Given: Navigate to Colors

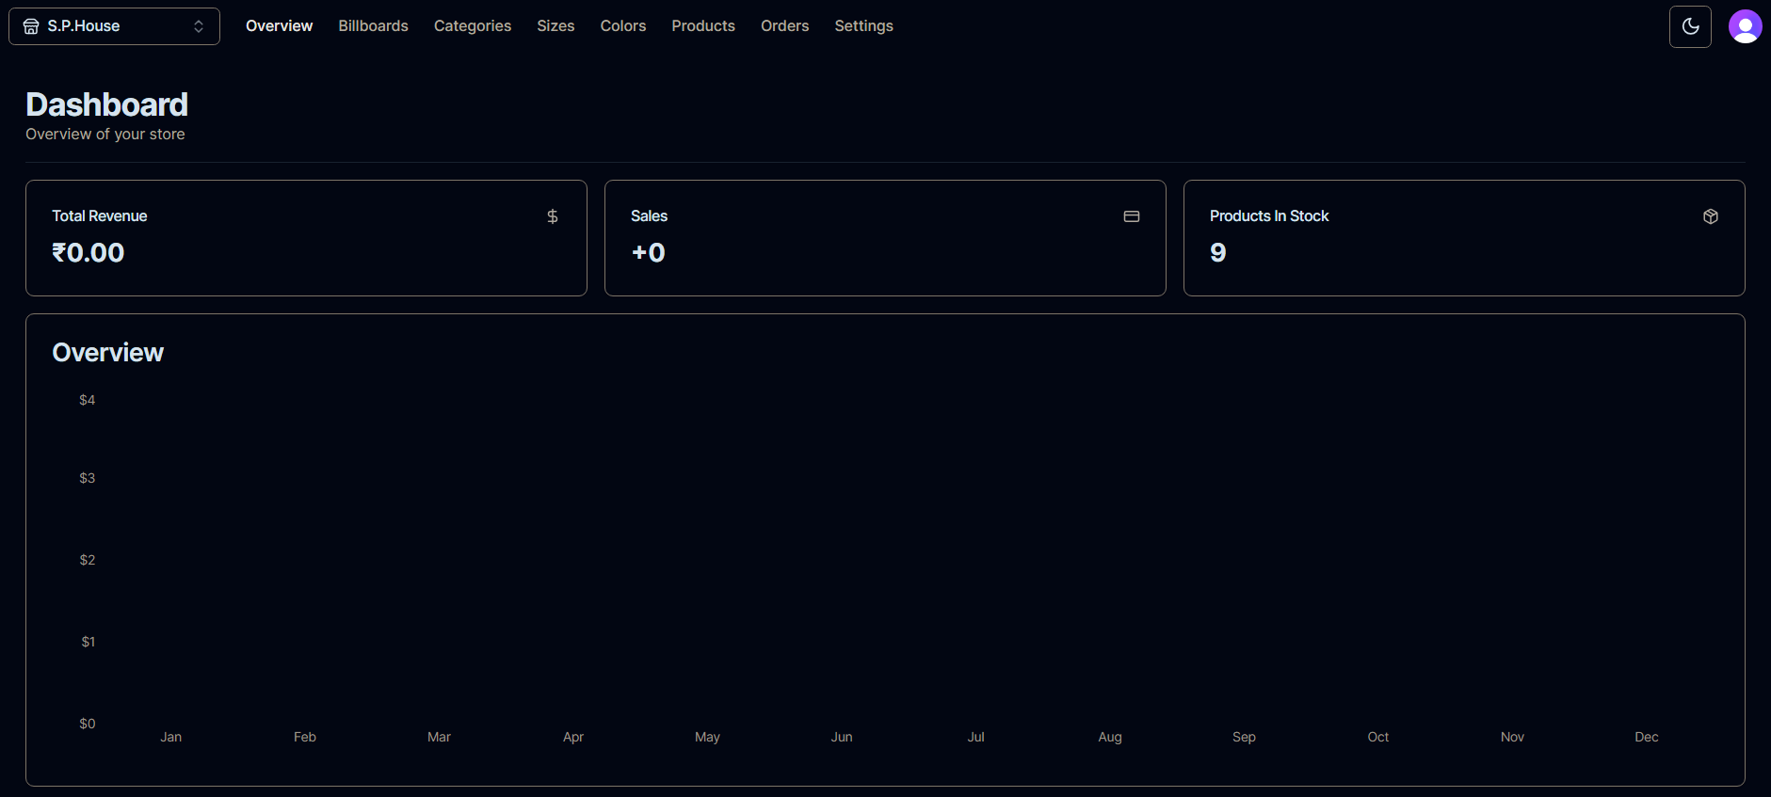Looking at the screenshot, I should click(x=623, y=26).
